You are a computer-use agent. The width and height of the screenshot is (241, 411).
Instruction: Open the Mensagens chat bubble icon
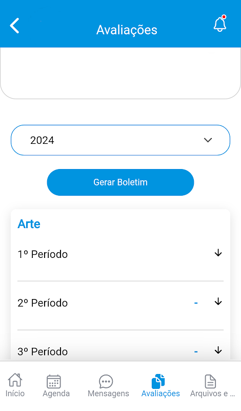106,381
